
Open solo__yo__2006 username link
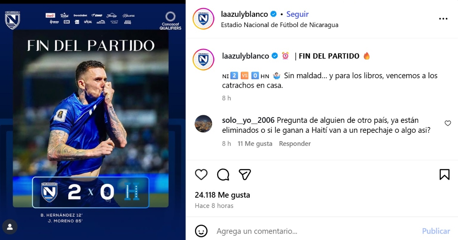[248, 120]
